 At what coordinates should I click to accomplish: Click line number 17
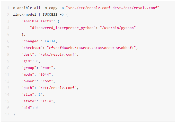[x=7, y=115]
